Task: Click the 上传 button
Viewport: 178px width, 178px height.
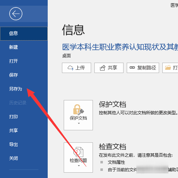Action: [77, 68]
